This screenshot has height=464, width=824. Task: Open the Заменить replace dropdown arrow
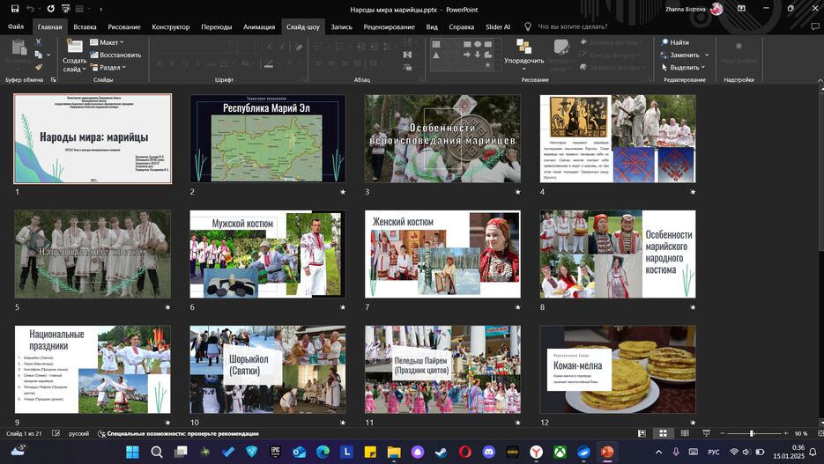(x=706, y=55)
